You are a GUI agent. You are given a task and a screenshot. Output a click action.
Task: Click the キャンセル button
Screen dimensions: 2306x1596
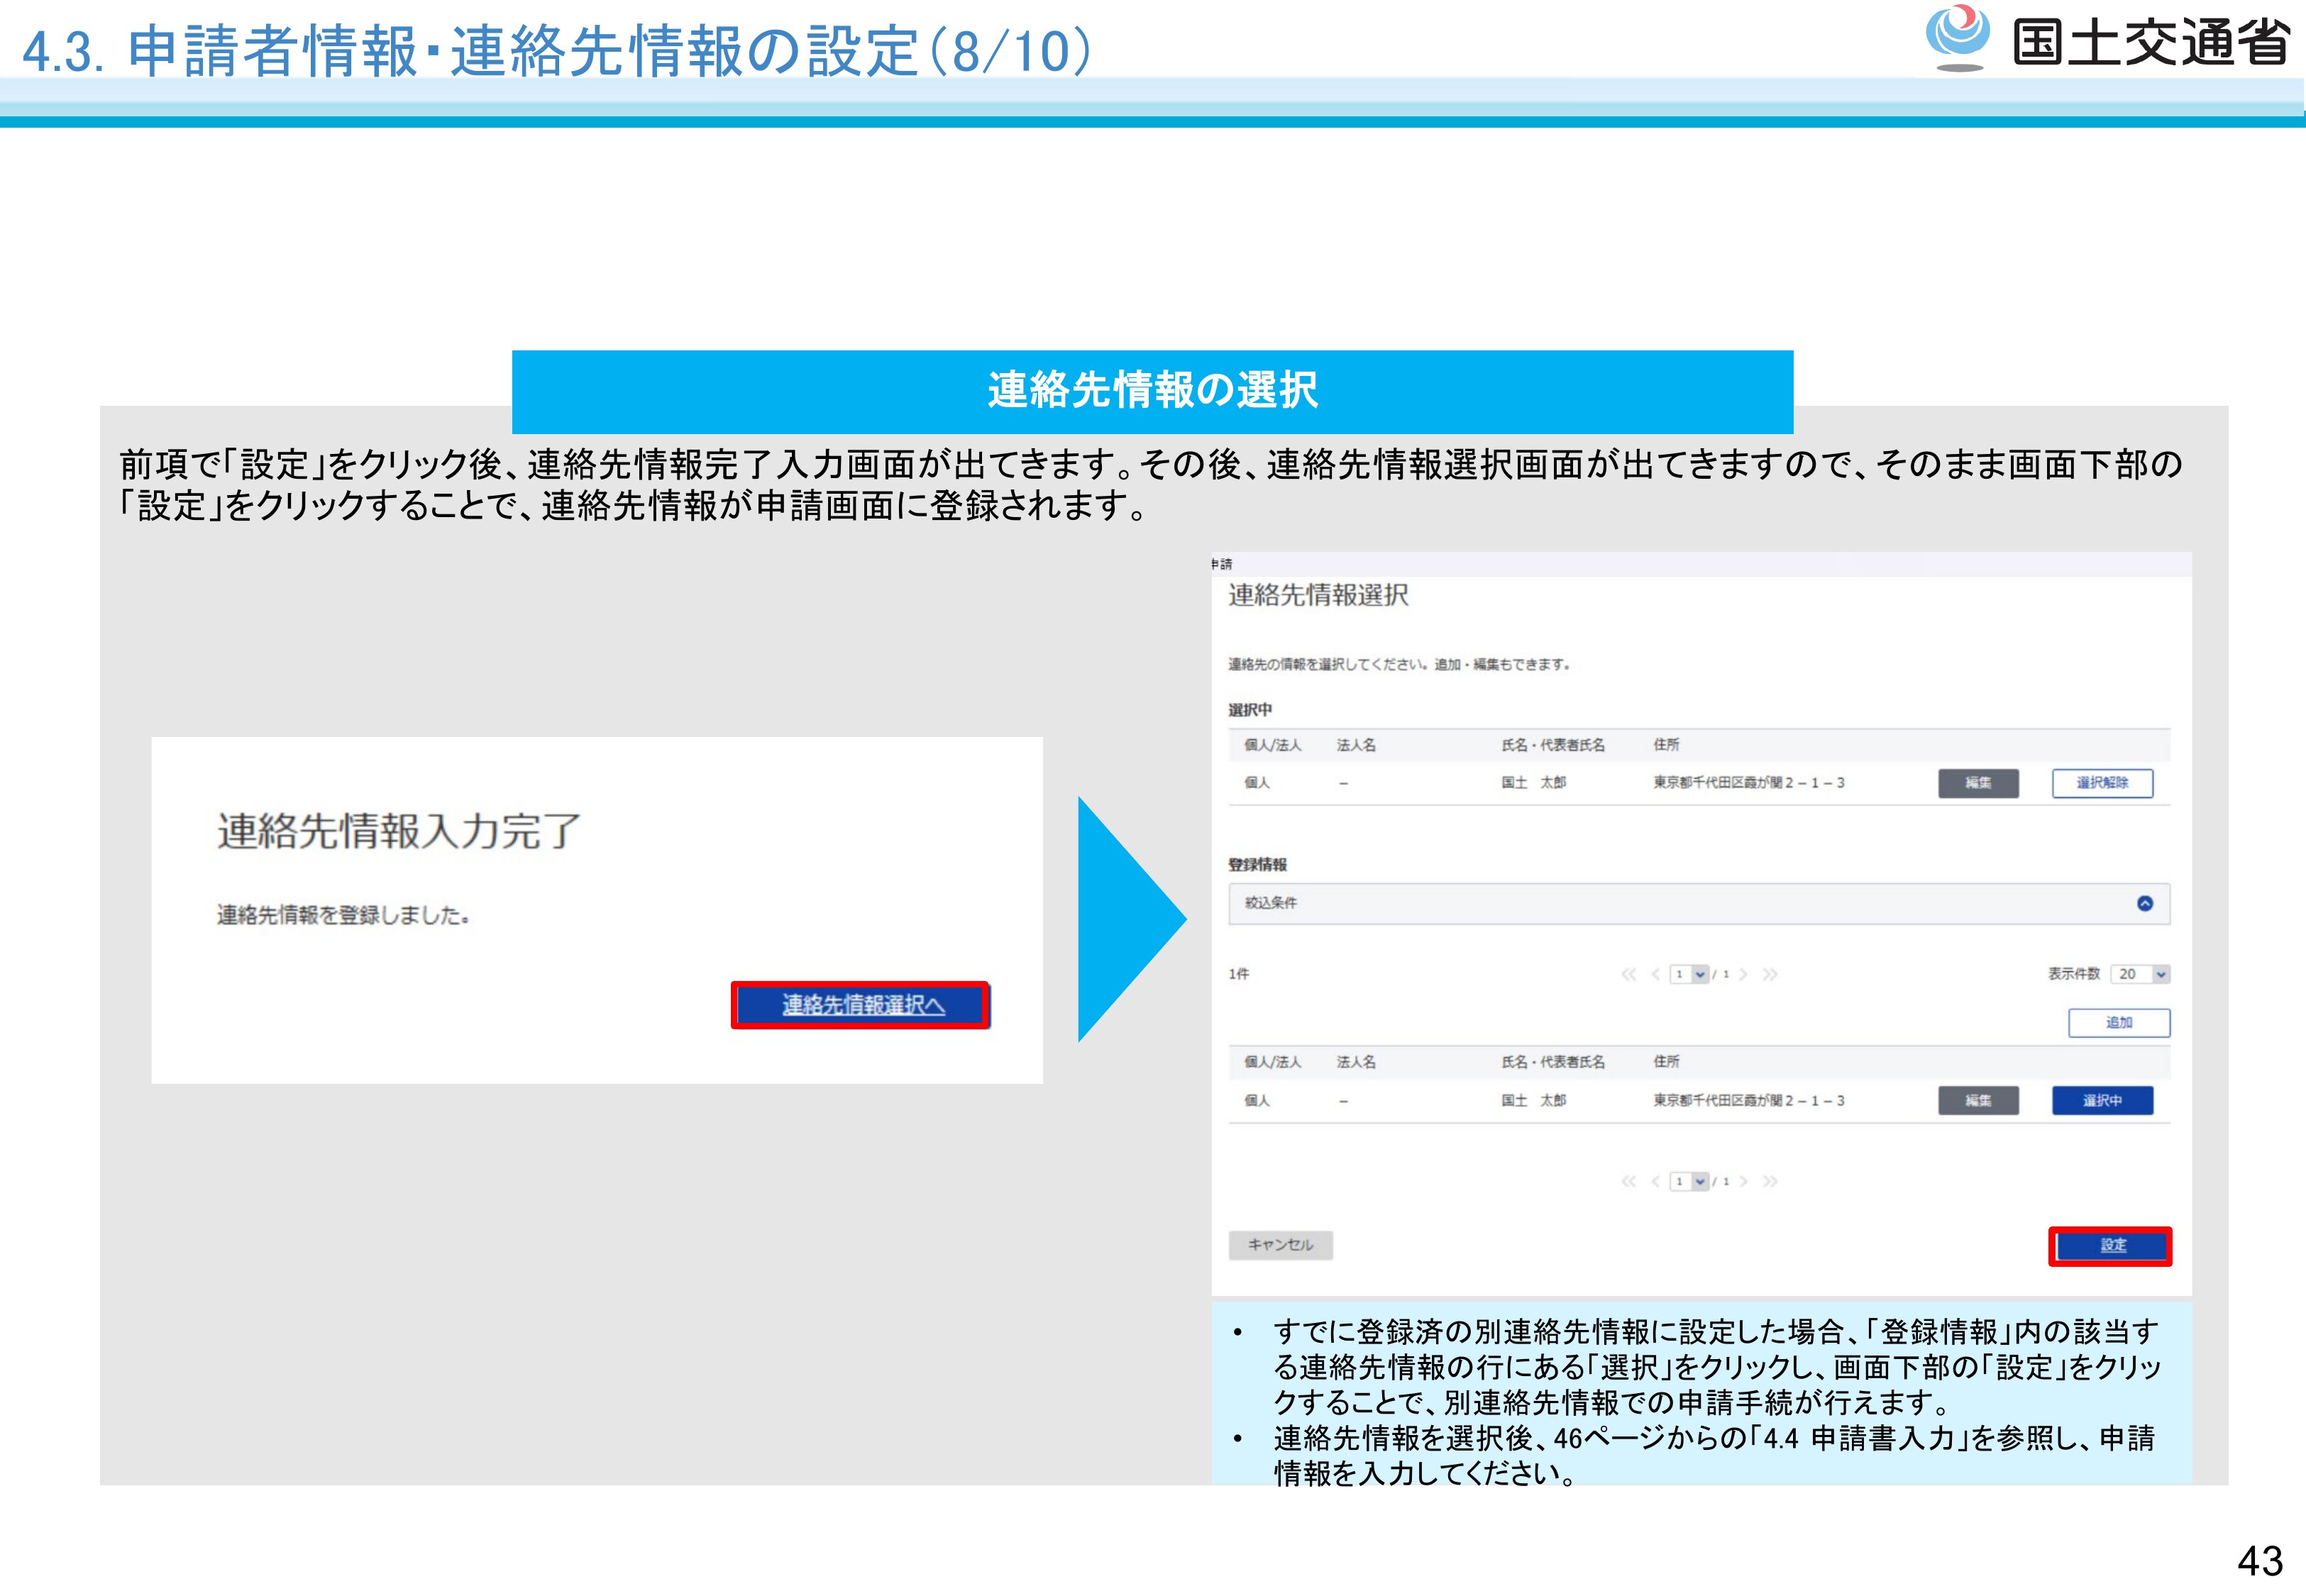(1280, 1245)
